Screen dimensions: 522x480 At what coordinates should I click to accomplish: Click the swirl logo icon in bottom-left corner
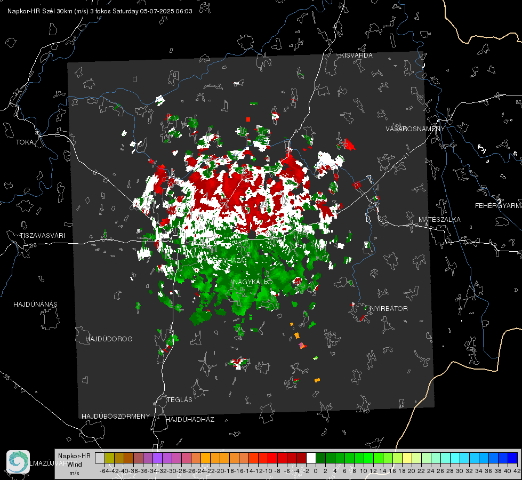pos(18,462)
